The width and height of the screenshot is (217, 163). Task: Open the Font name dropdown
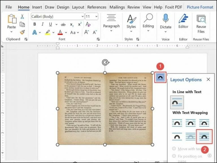(x=83, y=17)
